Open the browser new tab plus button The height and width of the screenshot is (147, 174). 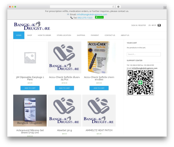tap(165, 8)
